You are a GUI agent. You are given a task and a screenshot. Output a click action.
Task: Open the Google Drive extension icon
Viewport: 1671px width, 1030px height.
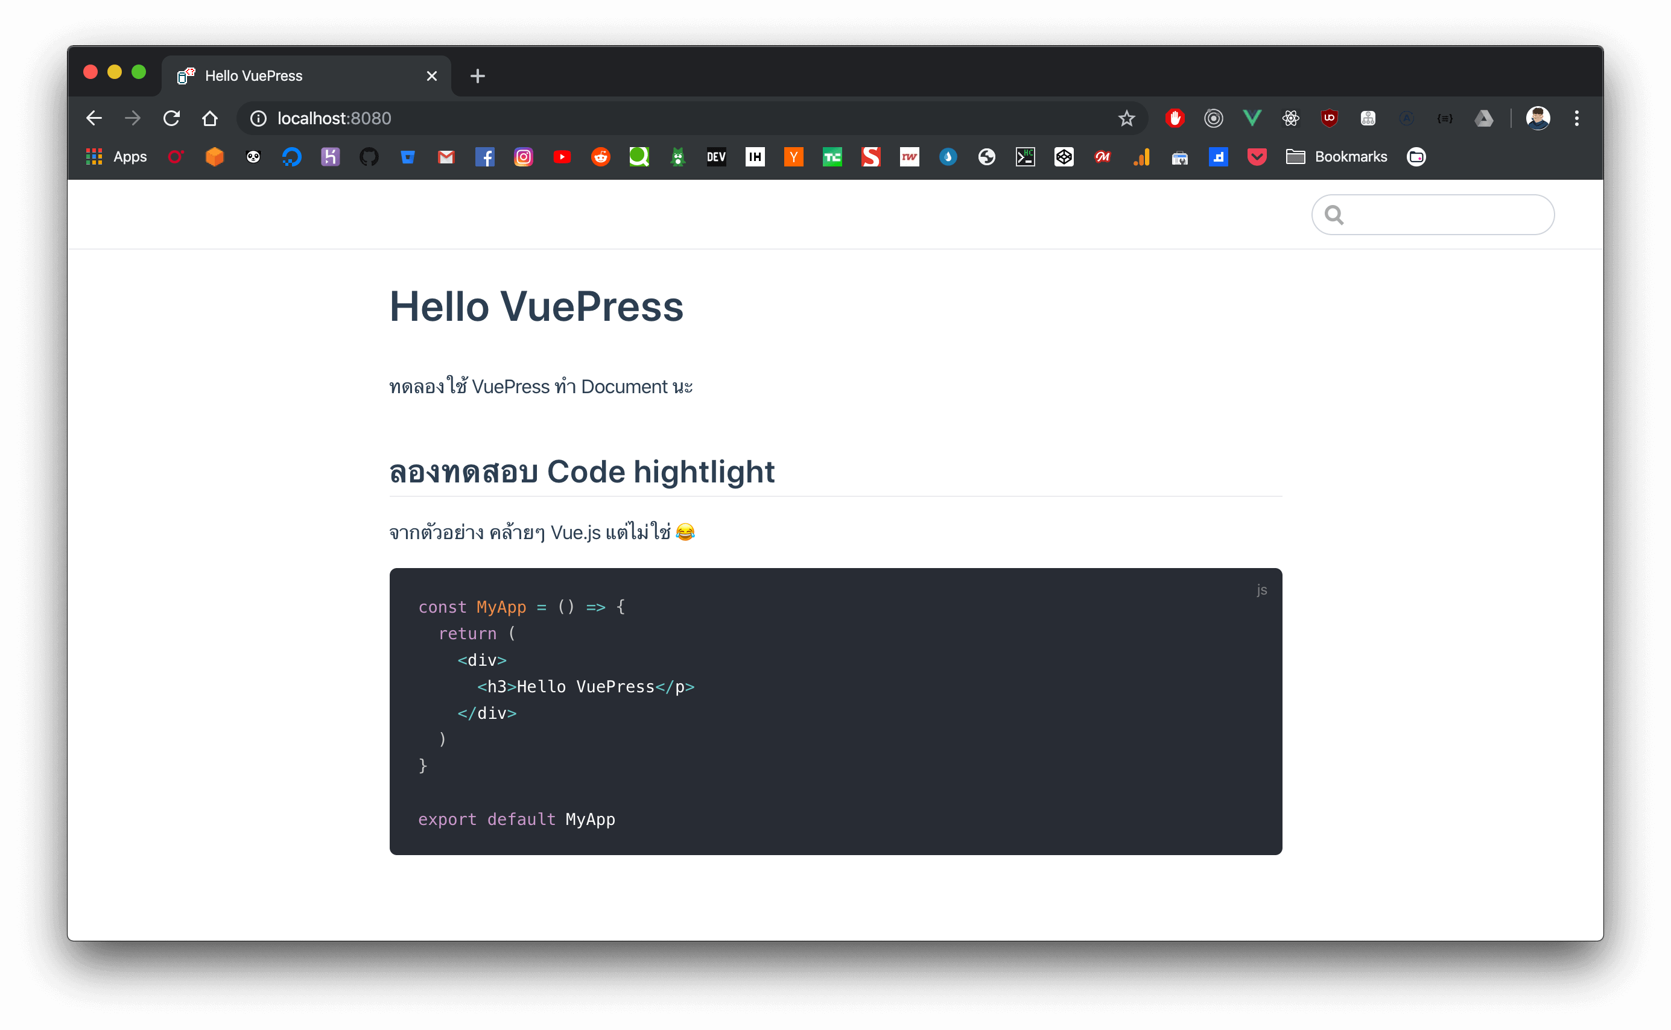[x=1483, y=119]
